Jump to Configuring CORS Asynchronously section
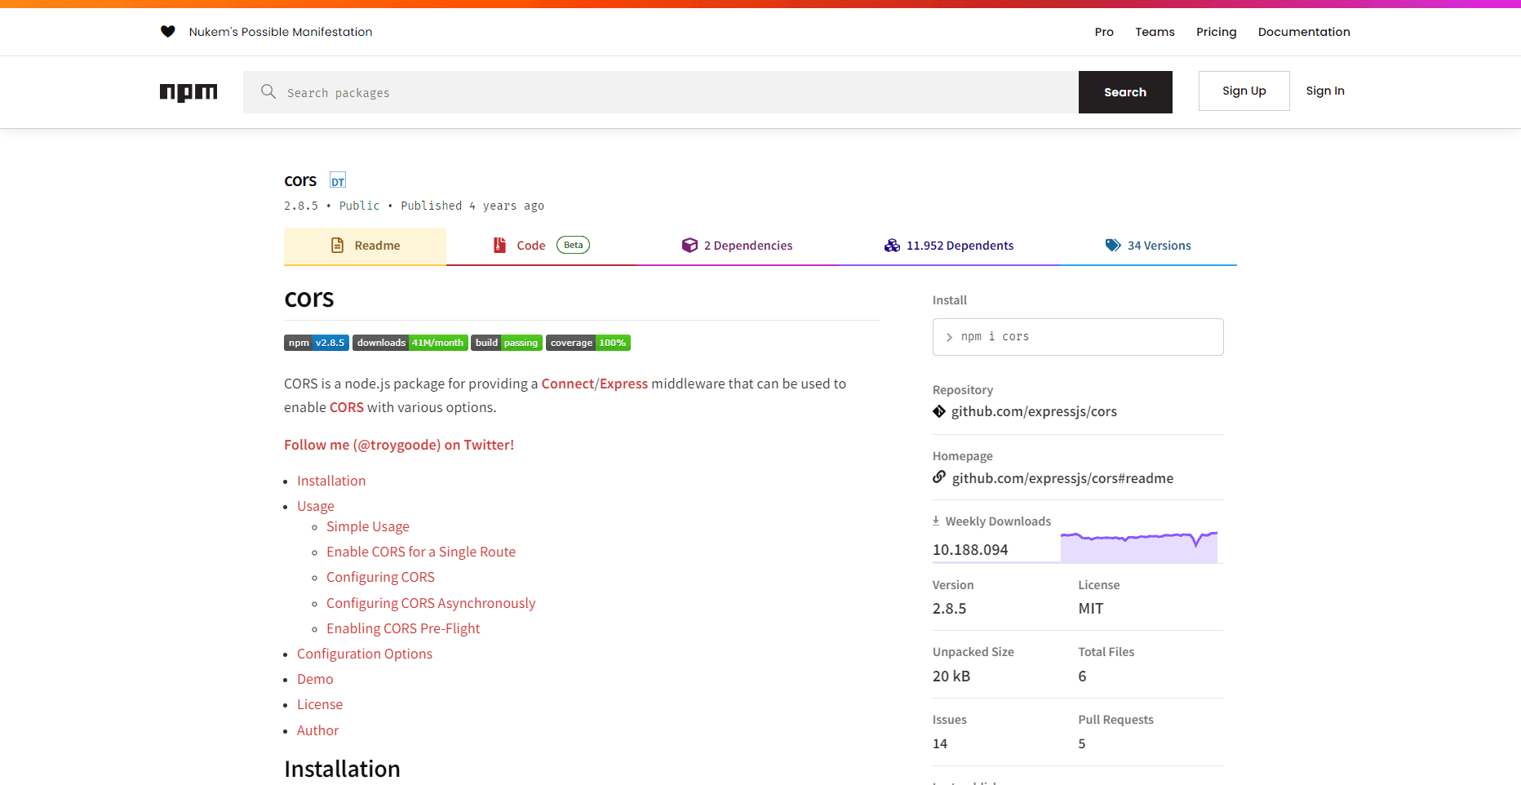Screen dimensions: 1521x785 point(431,603)
